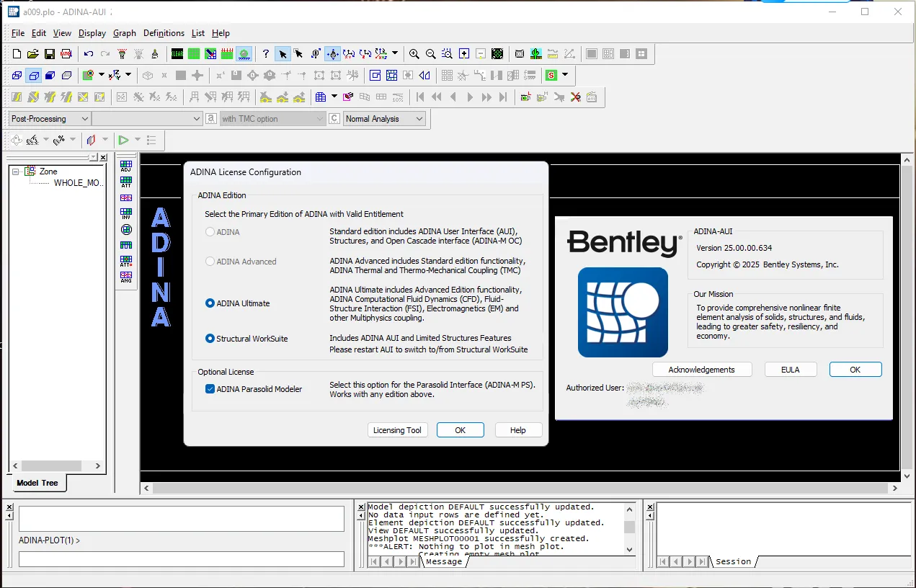The width and height of the screenshot is (916, 588).
Task: Click the blue table grid icon
Action: click(x=321, y=97)
